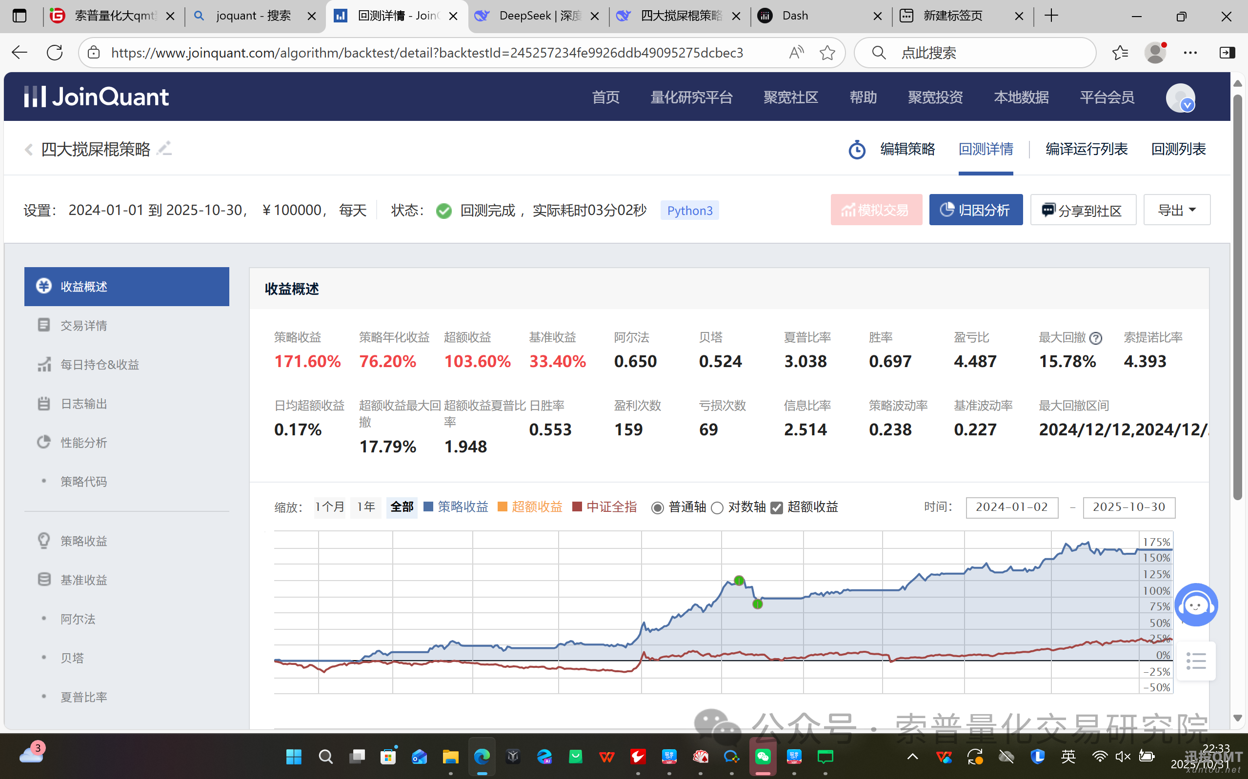The width and height of the screenshot is (1248, 779).
Task: Click the help icon next to 最大回撤
Action: (x=1096, y=338)
